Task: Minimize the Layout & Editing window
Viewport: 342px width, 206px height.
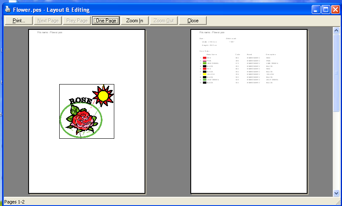Action: point(316,10)
